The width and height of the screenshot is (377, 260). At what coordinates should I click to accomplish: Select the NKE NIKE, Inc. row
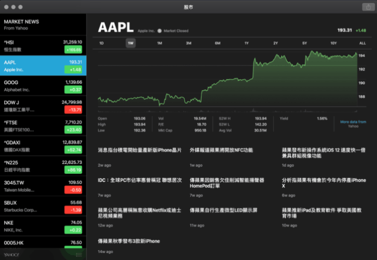point(43,226)
